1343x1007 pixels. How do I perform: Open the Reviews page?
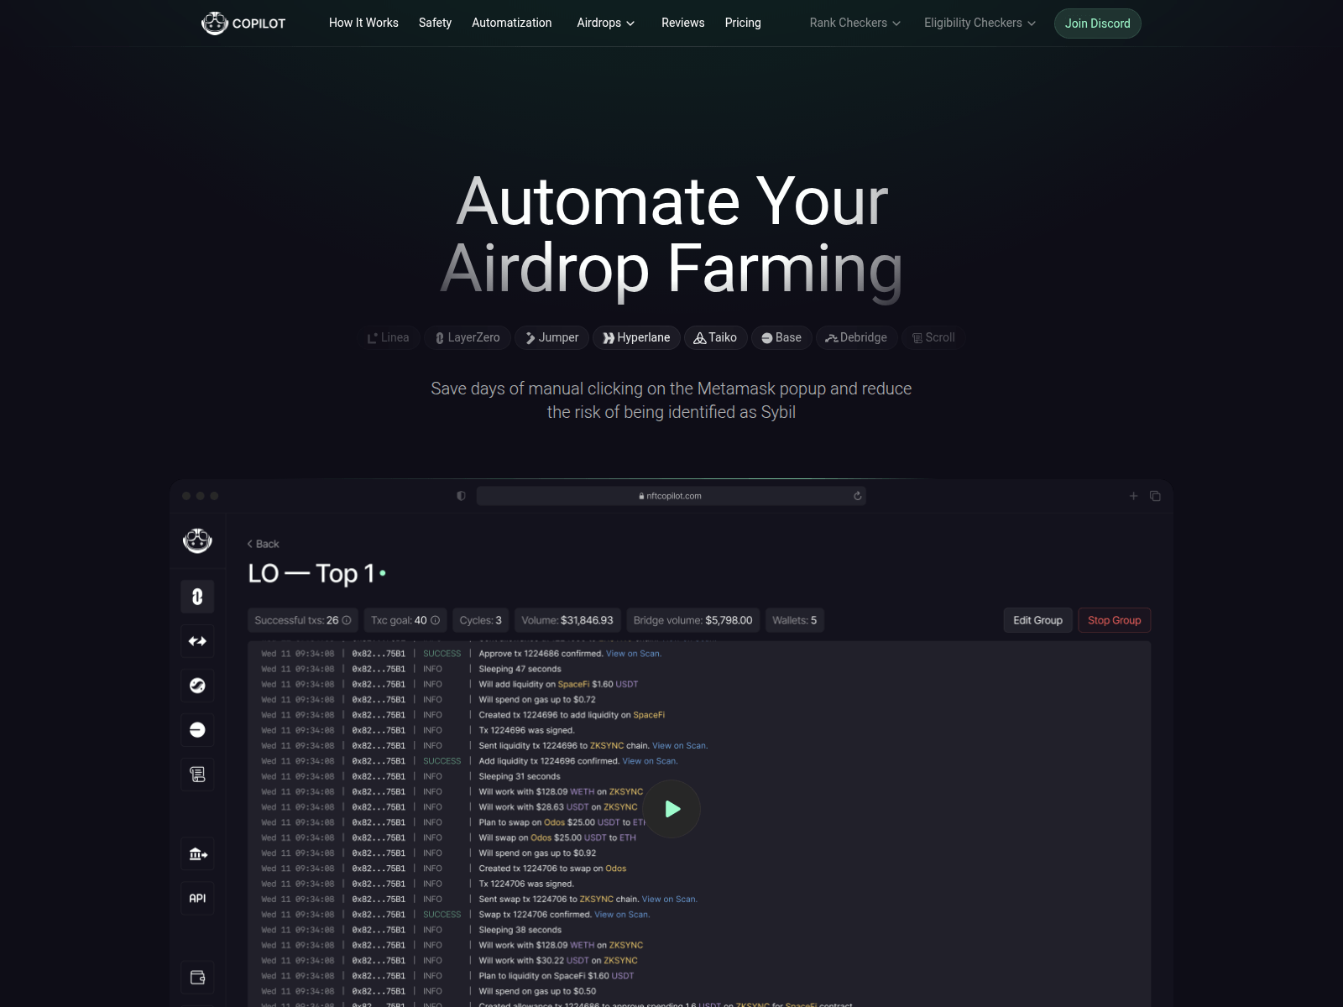683,23
